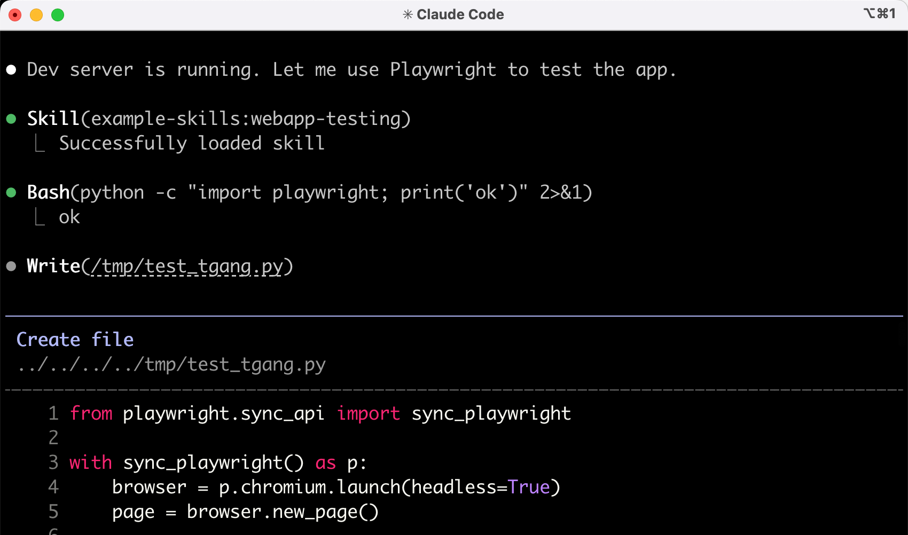This screenshot has height=535, width=908.
Task: Click the green zoom window button
Action: pos(58,15)
